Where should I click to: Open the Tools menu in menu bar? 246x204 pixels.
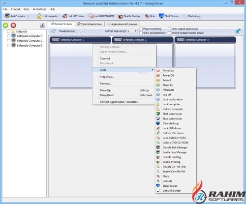coord(26,9)
